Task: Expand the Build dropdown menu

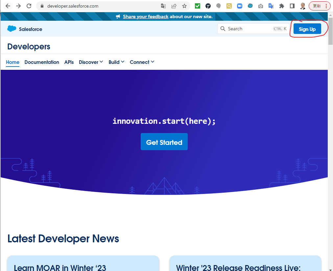Action: pos(116,62)
